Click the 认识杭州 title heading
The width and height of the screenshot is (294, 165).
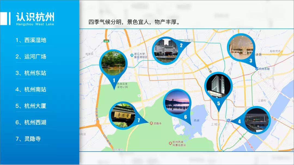pos(36,17)
